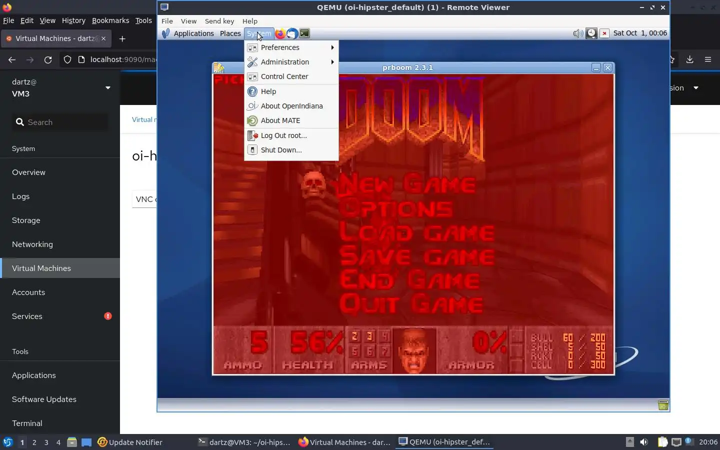Switch to workspace 2 in host taskbar
The height and width of the screenshot is (450, 720).
[34, 442]
